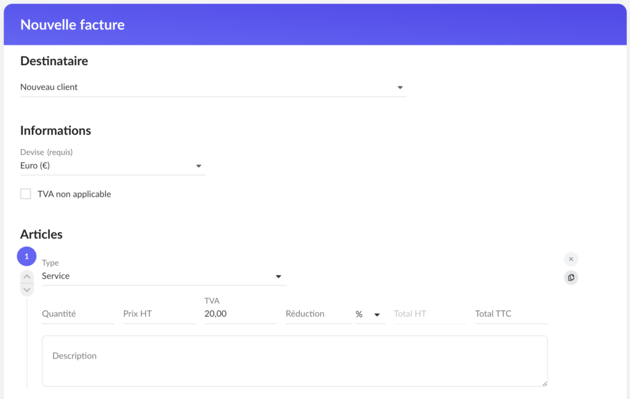Move article 1 up with chevron
Screen dimensions: 630x399
27,276
